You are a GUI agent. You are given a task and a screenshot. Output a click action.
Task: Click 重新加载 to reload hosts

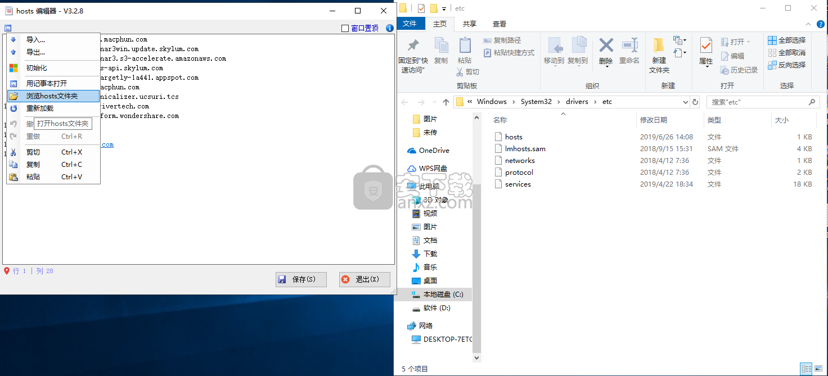53,108
